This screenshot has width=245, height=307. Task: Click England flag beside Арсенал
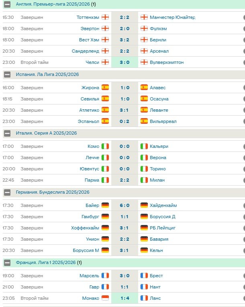point(144,51)
